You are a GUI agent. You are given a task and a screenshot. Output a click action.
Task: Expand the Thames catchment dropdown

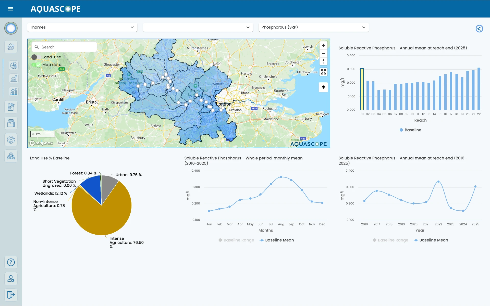tap(82, 27)
